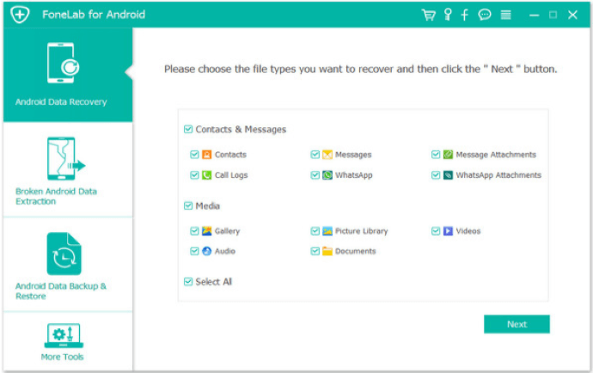The height and width of the screenshot is (373, 593).
Task: Click the WhatsApp icon
Action: [327, 174]
